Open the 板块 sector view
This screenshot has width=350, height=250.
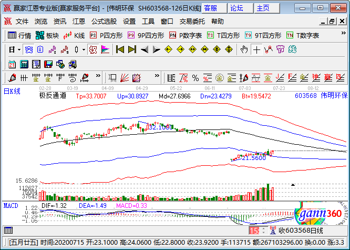click(47, 35)
